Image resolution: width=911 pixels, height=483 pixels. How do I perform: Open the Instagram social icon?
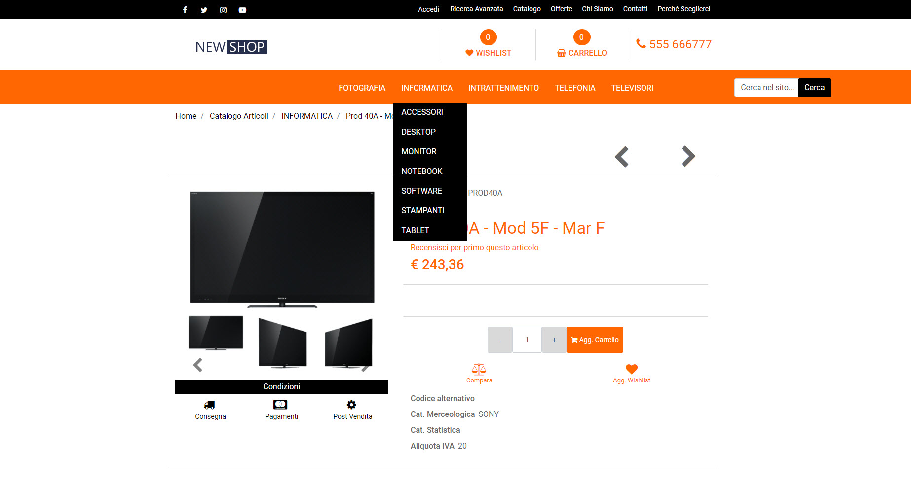click(x=223, y=10)
